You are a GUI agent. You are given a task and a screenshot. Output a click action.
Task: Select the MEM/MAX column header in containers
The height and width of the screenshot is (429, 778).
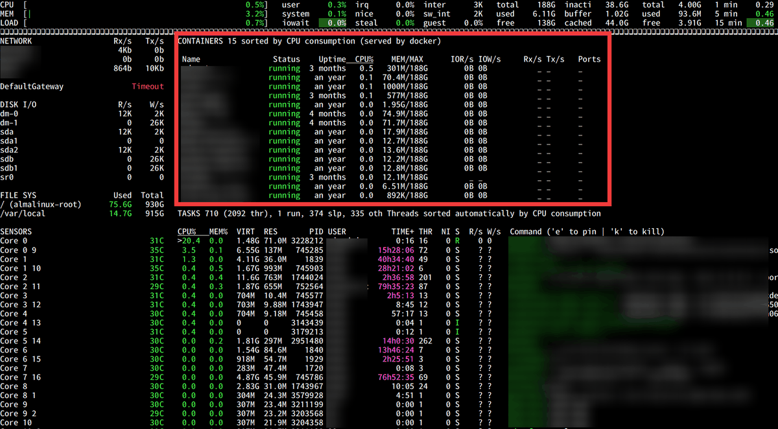407,59
